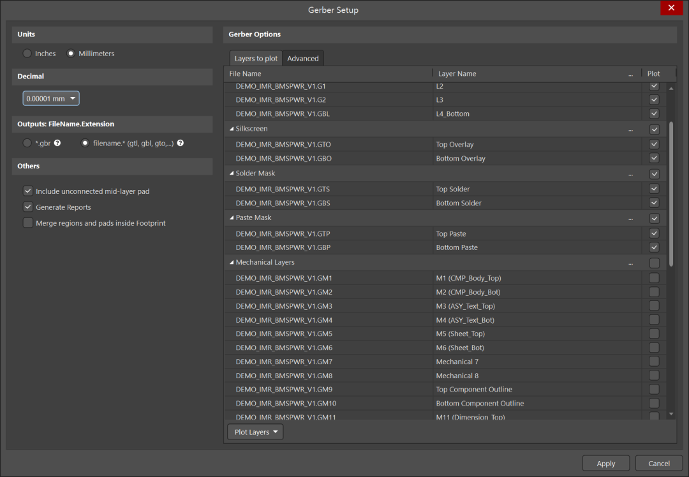Enable plot for M5 (Sheet_Top)
The height and width of the screenshot is (477, 689).
(654, 334)
